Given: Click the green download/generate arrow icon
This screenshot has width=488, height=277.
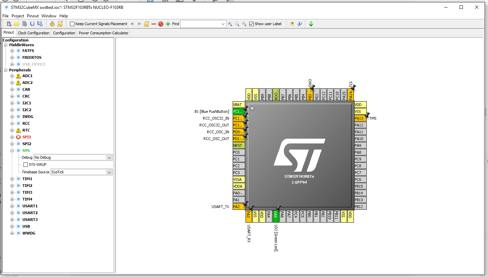Looking at the screenshot, I should [x=311, y=24].
